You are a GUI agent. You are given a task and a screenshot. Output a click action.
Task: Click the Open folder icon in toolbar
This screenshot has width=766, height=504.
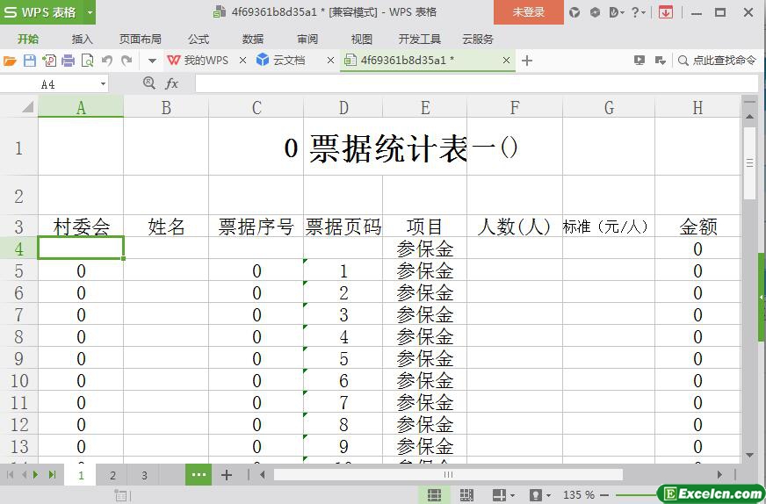[10, 61]
